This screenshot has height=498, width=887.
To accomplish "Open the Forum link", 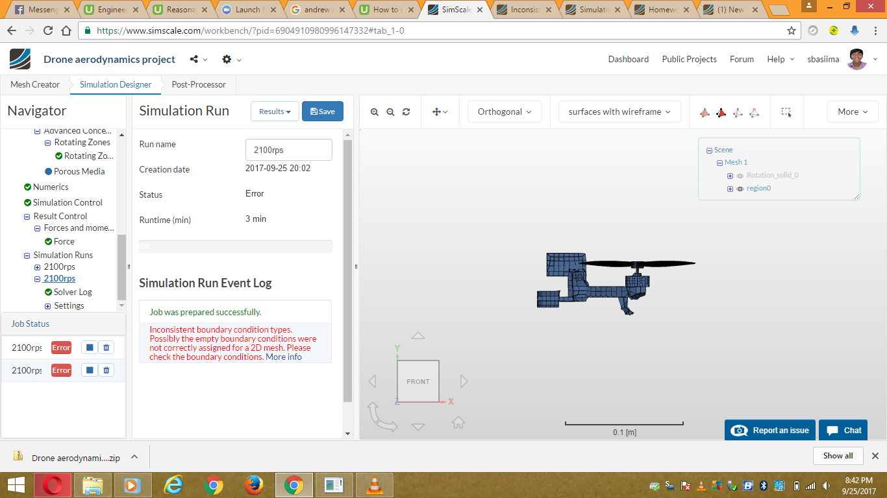I will click(742, 59).
